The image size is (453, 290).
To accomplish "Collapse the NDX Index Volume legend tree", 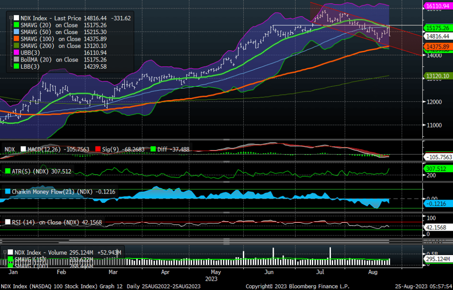I will (5, 252).
